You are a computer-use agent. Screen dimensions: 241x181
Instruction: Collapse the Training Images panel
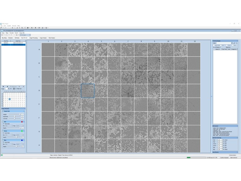pos(237,41)
